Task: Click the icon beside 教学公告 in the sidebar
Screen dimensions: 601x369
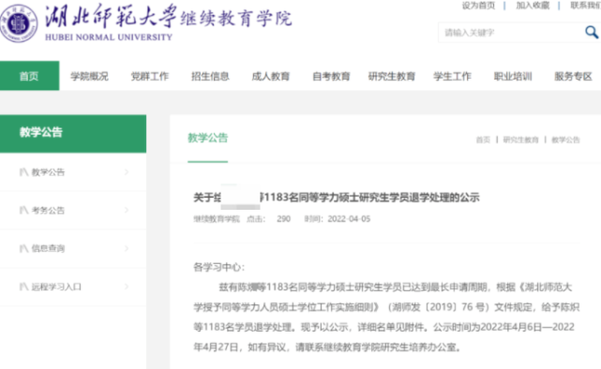Action: (23, 172)
